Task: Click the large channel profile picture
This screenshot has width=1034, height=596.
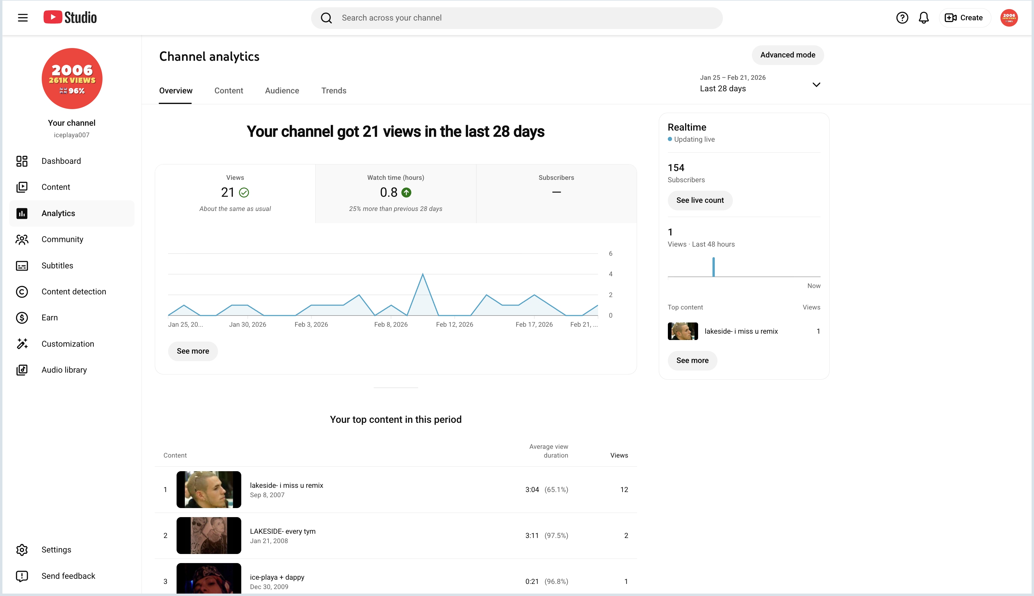Action: click(x=72, y=79)
